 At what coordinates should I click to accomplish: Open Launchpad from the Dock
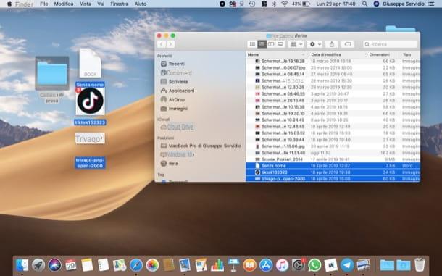click(38, 265)
